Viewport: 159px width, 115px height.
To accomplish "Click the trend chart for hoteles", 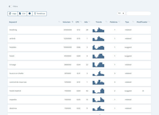I will [x=98, y=47].
